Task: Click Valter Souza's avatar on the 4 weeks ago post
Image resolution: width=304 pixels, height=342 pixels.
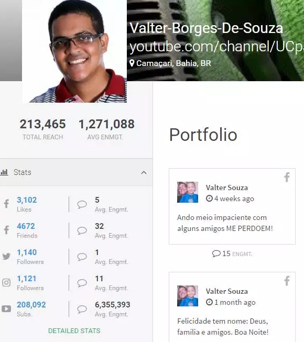Action: point(188,192)
